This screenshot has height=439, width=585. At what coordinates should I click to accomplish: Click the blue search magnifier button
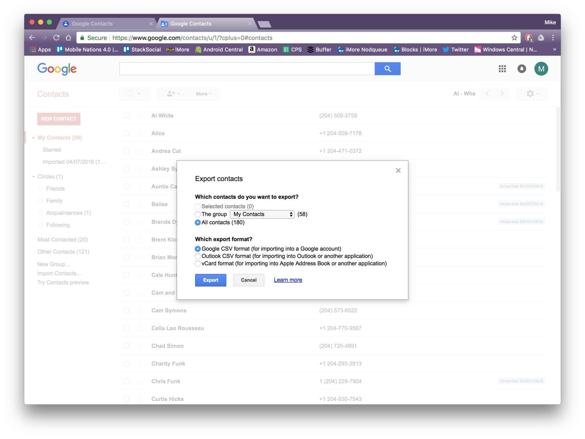click(x=387, y=69)
